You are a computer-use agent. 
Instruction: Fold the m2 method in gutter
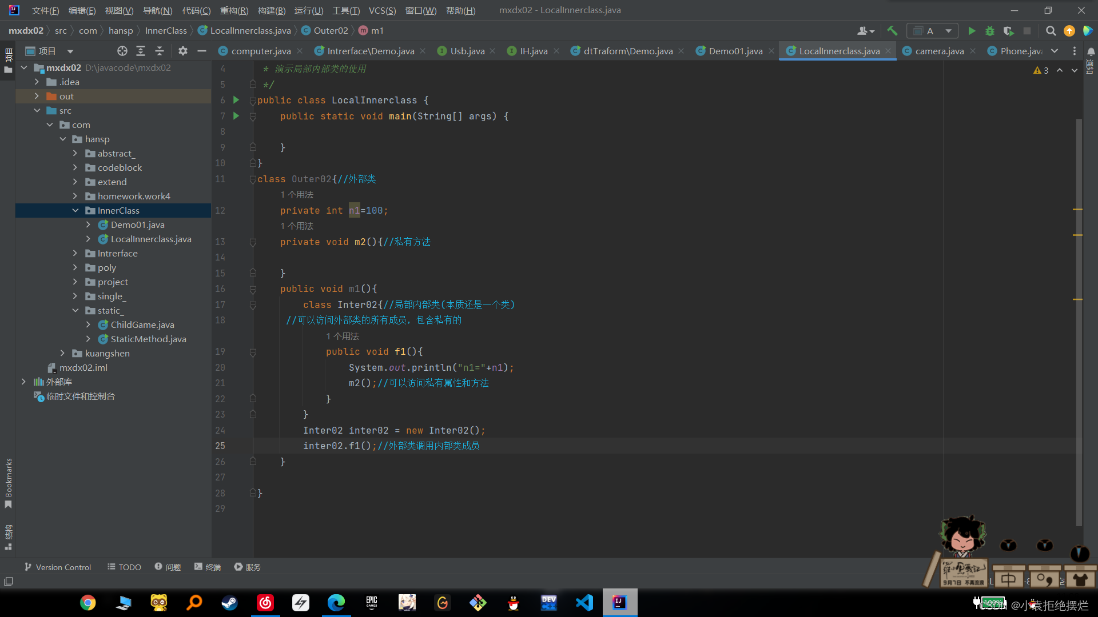point(252,242)
